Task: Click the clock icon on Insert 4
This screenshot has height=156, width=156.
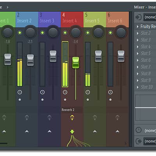Action: pos(65,92)
